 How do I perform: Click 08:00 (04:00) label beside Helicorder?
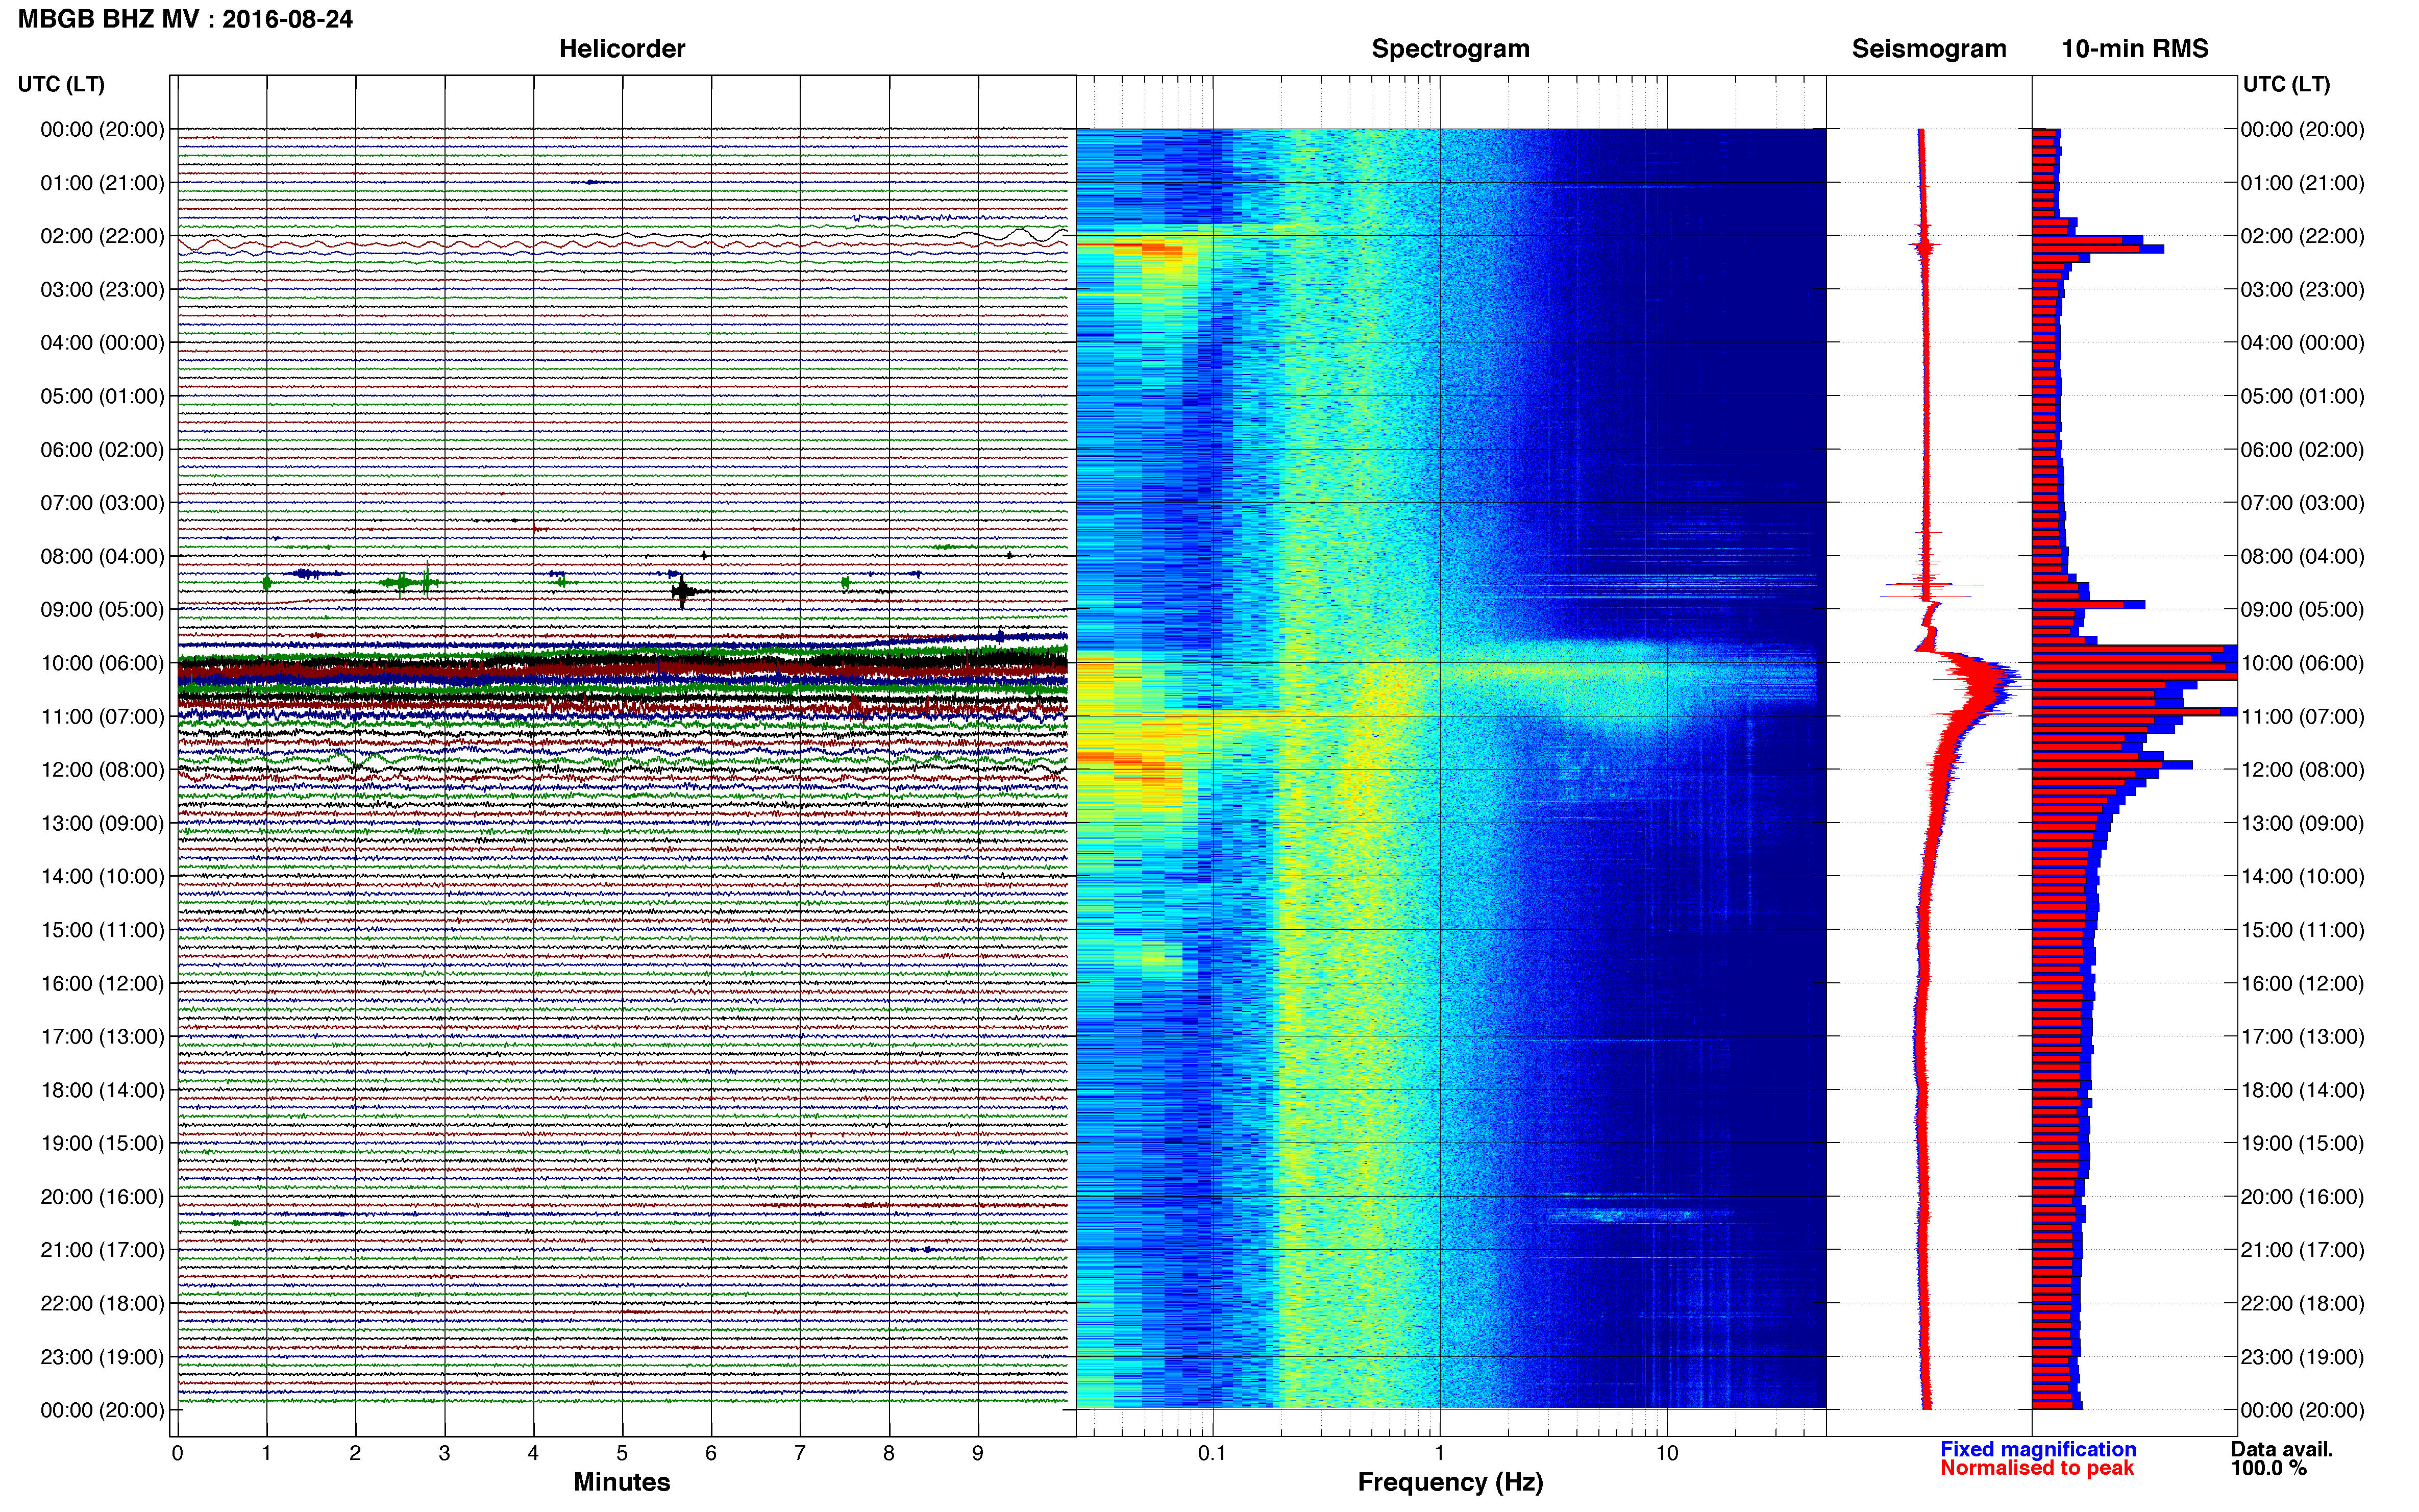pos(102,556)
